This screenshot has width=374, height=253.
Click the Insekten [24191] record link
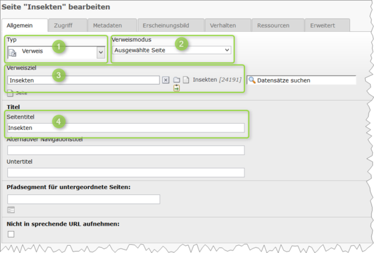point(217,80)
